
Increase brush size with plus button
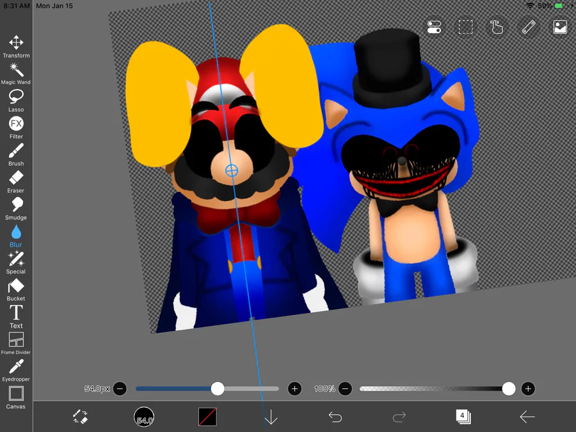[x=294, y=388]
